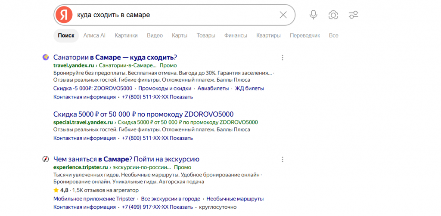Image resolution: width=441 pixels, height=216 pixels.
Task: Show the +7 (499) 917 phone number
Action: click(157, 207)
